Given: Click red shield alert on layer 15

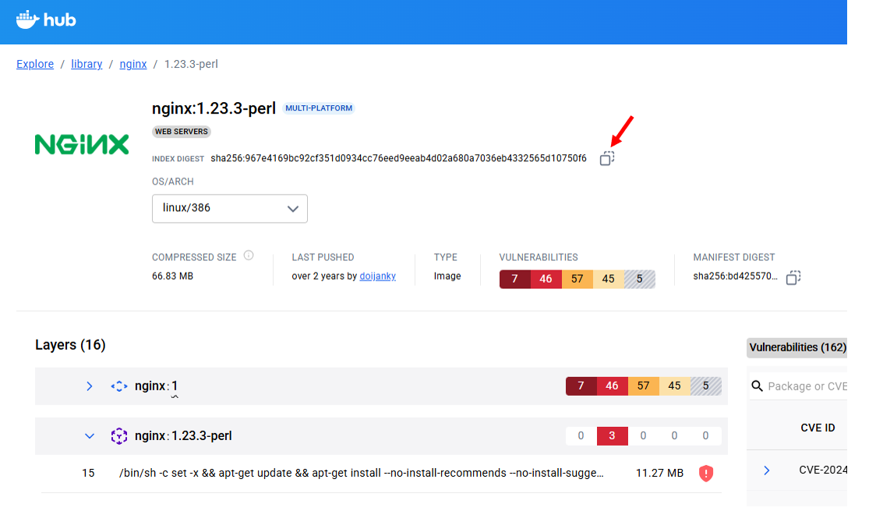Looking at the screenshot, I should [x=705, y=474].
